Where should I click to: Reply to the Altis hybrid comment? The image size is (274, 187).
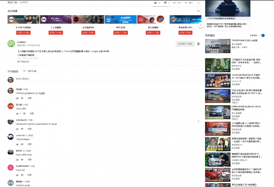[x=29, y=129]
